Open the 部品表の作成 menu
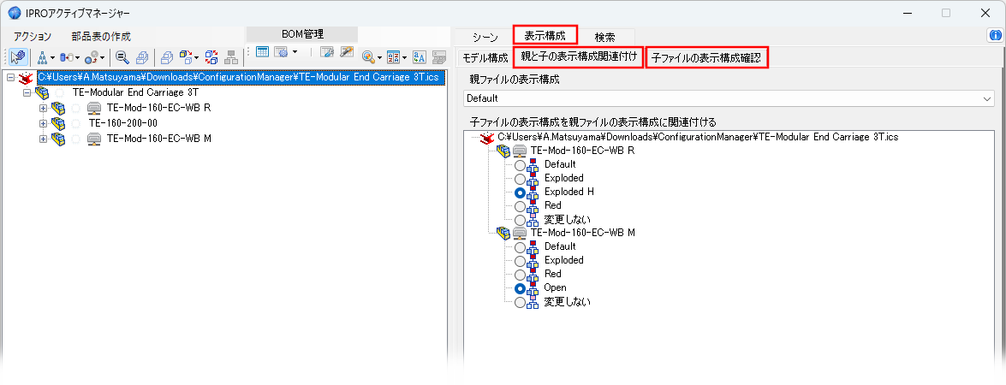This screenshot has width=1006, height=385. [x=101, y=37]
